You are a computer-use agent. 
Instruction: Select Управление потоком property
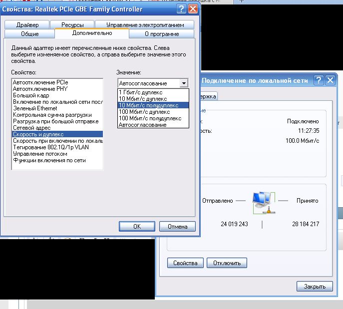coord(57,154)
